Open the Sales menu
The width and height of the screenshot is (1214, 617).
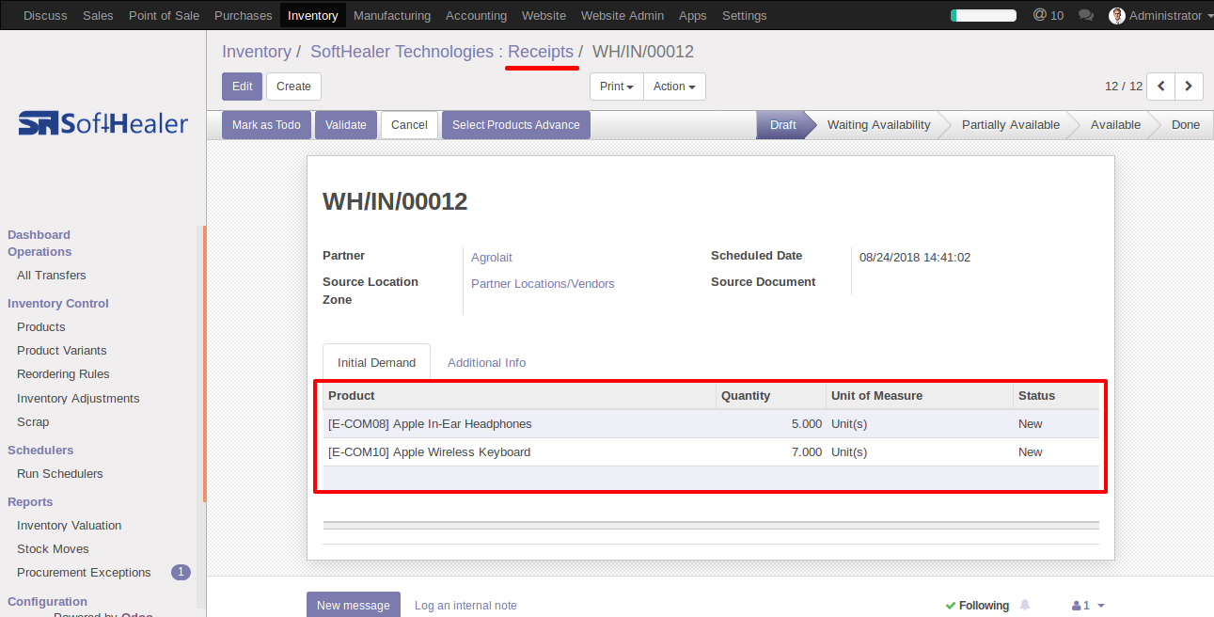(98, 15)
